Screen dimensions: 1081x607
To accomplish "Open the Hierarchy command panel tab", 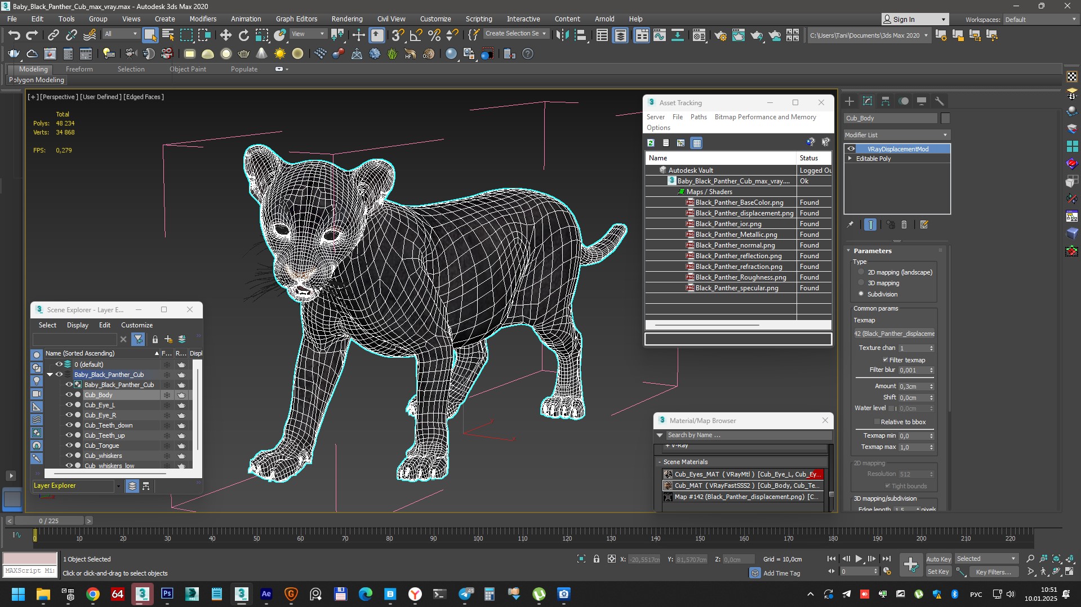I will click(x=886, y=101).
